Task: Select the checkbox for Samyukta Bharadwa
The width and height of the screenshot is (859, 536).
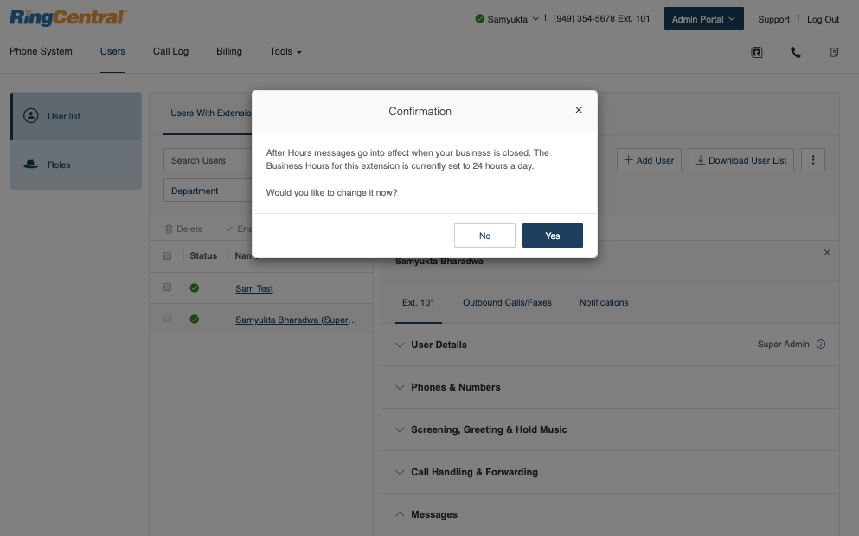Action: pyautogui.click(x=167, y=318)
